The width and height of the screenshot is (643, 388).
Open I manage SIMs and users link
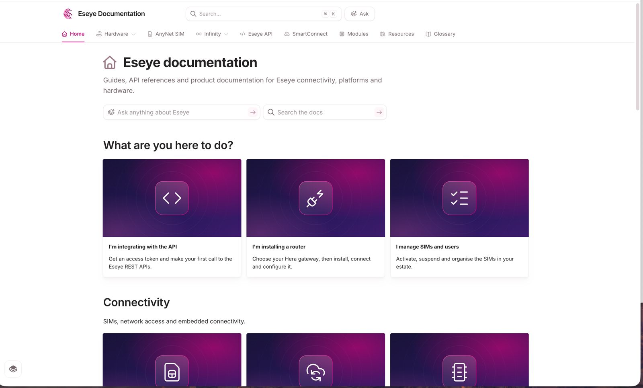click(x=427, y=247)
